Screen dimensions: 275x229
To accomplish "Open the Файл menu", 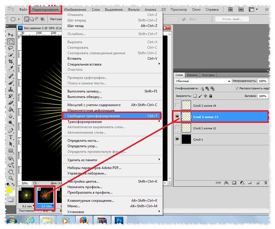I will [x=23, y=10].
